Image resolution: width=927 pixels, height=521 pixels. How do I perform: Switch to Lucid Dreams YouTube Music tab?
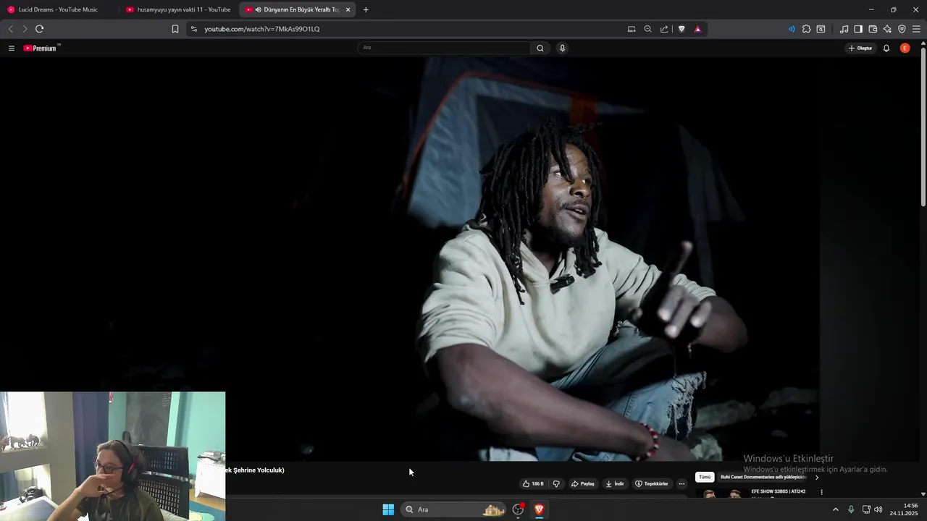pos(58,10)
